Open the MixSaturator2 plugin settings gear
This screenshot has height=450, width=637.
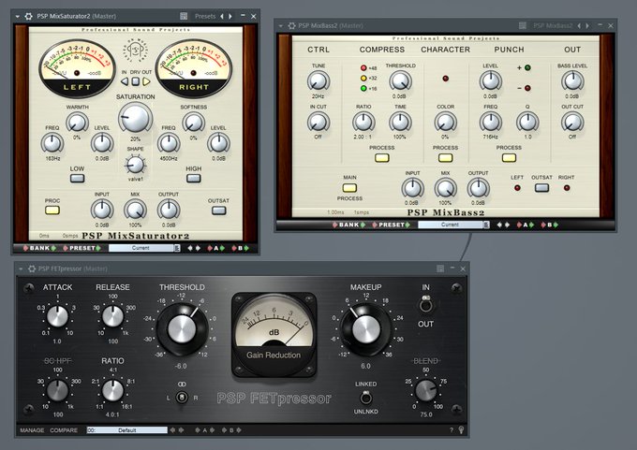tap(28, 16)
